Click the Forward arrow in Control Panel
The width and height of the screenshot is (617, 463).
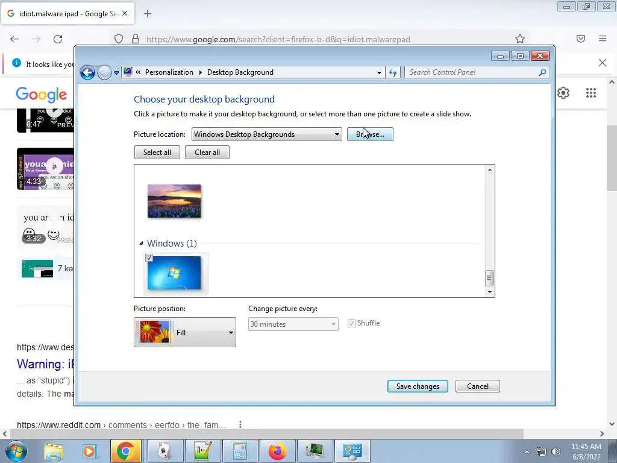click(x=104, y=72)
